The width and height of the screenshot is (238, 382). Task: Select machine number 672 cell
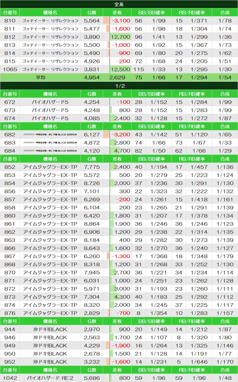[x=10, y=102]
